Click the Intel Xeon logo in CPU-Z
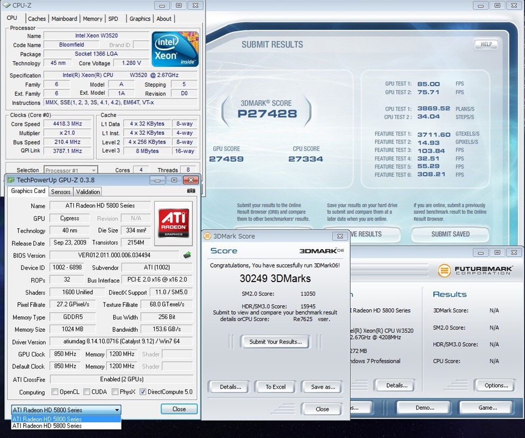 (x=175, y=49)
